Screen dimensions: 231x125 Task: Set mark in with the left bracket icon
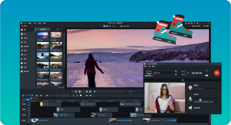click(74, 96)
